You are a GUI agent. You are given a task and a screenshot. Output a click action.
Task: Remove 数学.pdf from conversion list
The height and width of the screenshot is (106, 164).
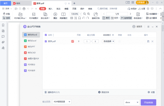[152, 41]
